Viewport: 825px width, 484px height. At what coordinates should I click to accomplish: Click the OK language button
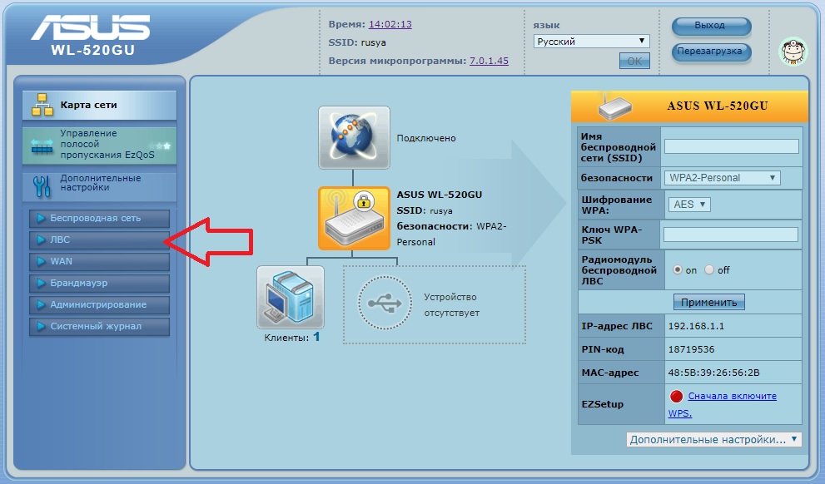click(x=634, y=61)
